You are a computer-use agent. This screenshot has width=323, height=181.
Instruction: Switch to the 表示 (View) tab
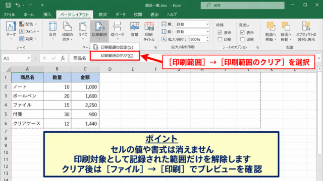pyautogui.click(x=154, y=15)
